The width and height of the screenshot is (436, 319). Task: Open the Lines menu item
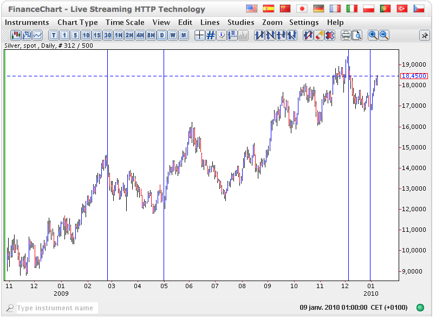pyautogui.click(x=210, y=22)
